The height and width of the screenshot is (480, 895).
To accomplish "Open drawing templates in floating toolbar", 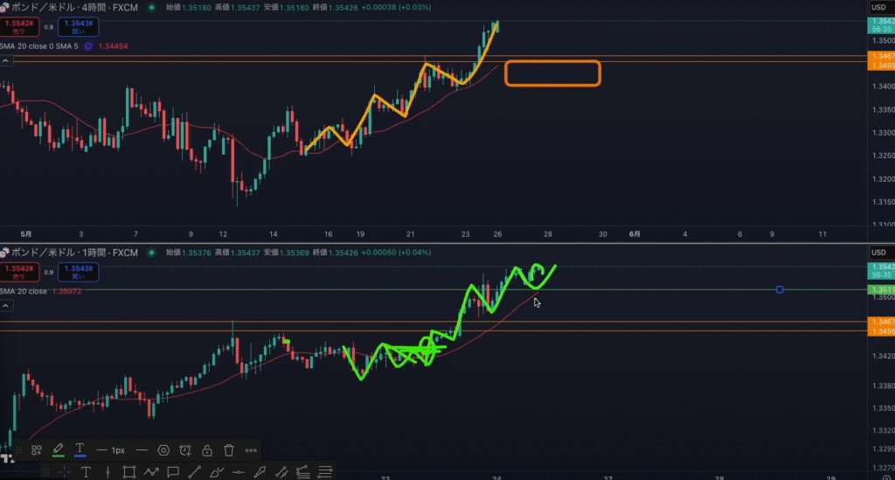I will click(x=37, y=450).
